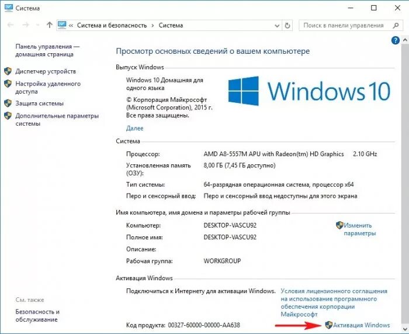Open 'Защита системы' link
Viewport: 409px width, 334px height.
(x=39, y=104)
